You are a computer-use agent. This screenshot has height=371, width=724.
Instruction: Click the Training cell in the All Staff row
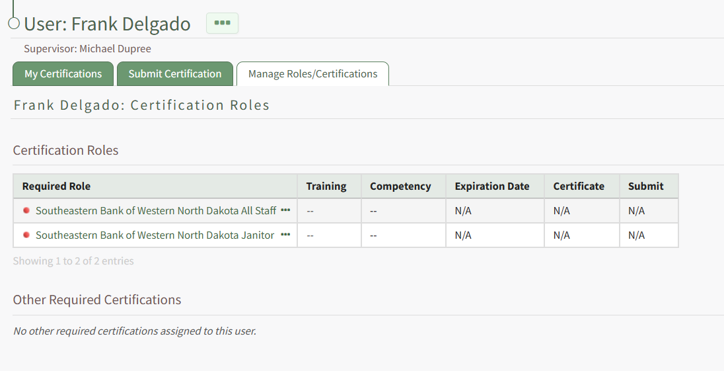tap(329, 211)
